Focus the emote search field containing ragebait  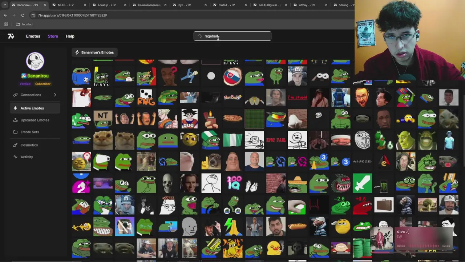232,36
